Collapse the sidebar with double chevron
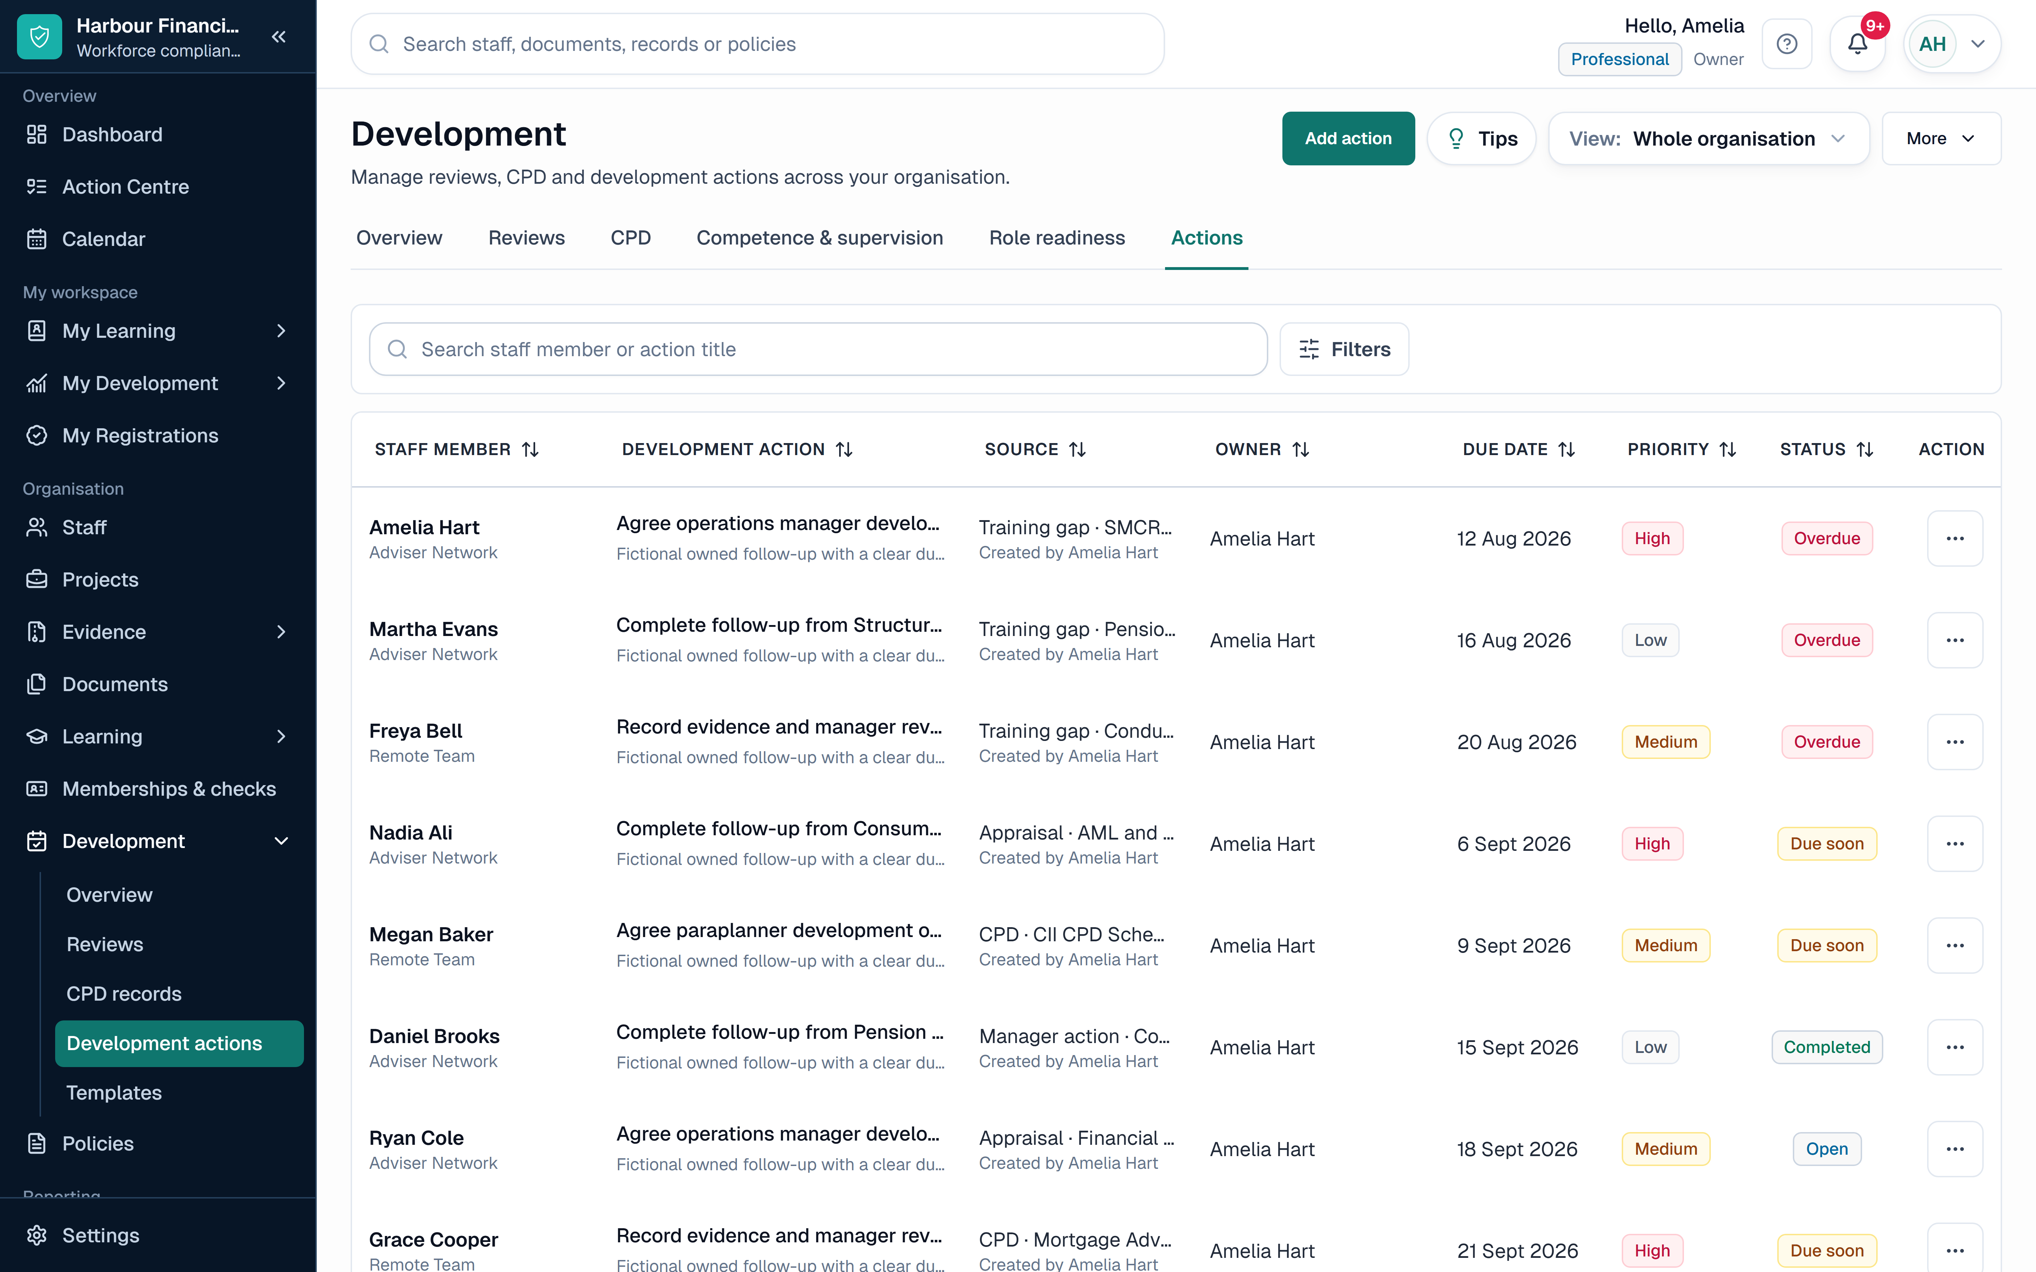Image resolution: width=2036 pixels, height=1272 pixels. (279, 37)
